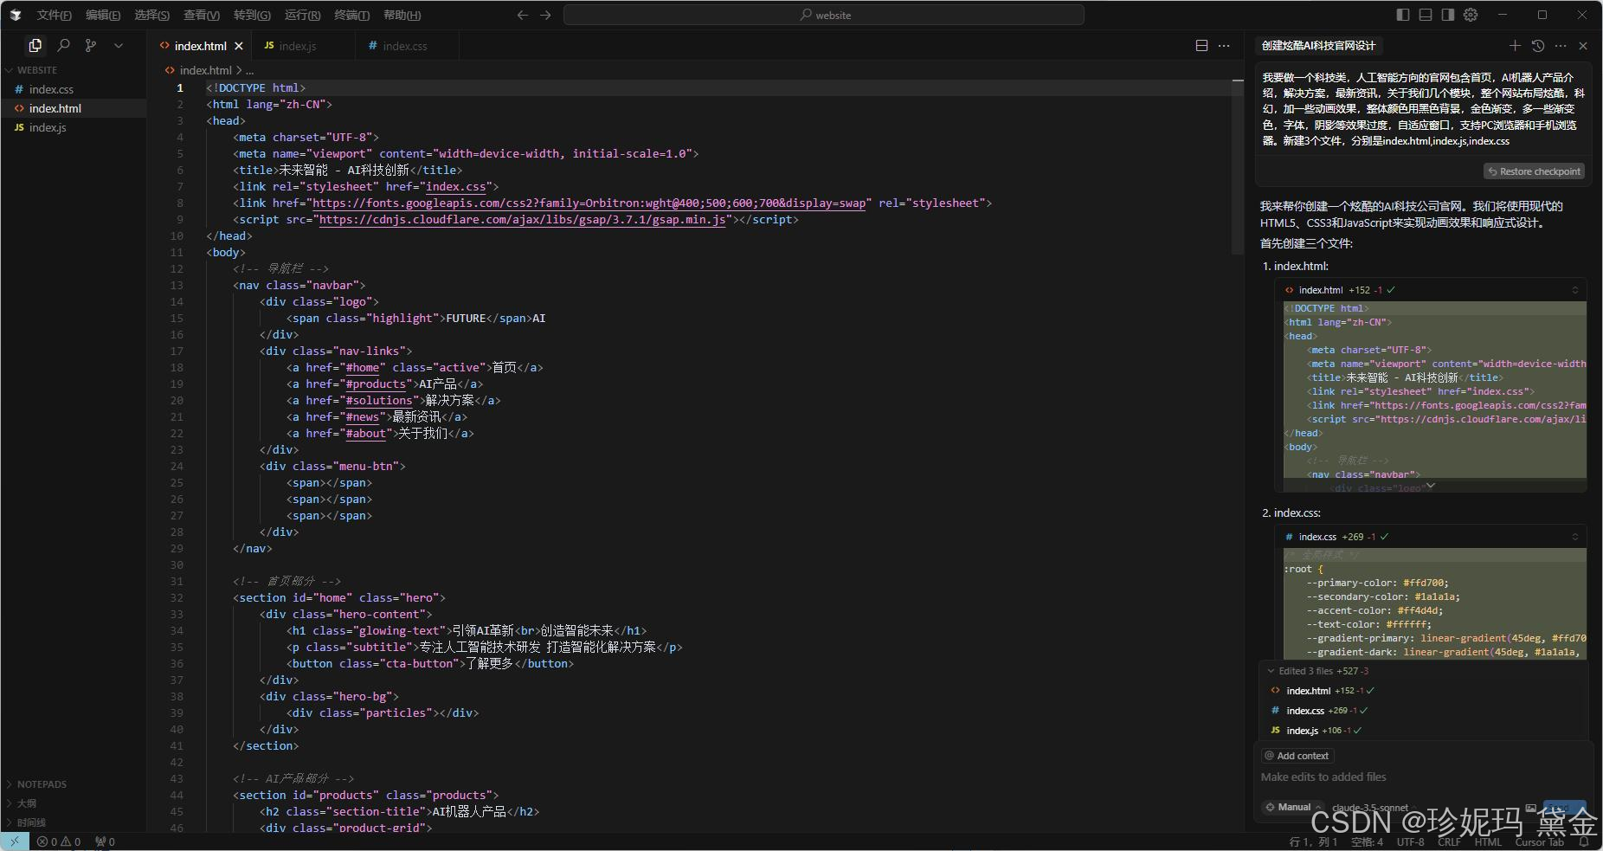Open the 文件(F) menu
Image resolution: width=1603 pixels, height=851 pixels.
coord(54,15)
